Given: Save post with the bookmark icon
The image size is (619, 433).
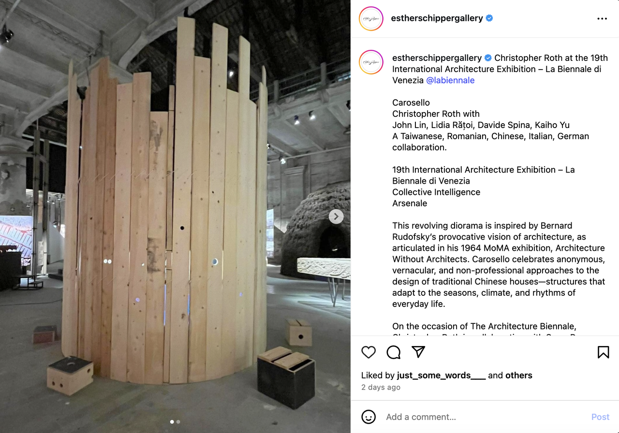Looking at the screenshot, I should 603,352.
